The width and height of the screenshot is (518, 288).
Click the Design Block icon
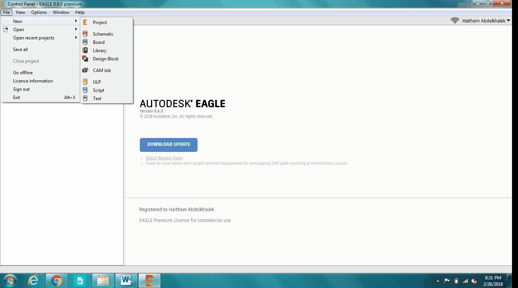[x=85, y=59]
